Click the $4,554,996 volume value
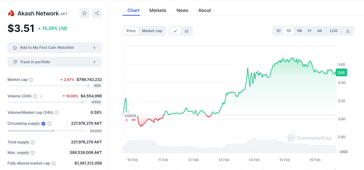Viewport: 364px width, 170px height. point(91,96)
